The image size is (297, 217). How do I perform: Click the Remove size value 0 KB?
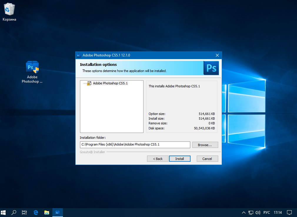coord(211,123)
